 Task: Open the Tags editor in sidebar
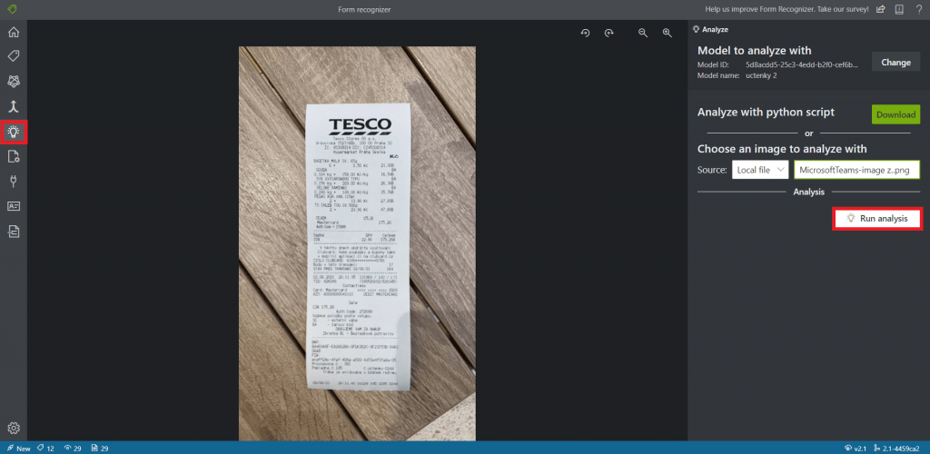click(x=14, y=56)
